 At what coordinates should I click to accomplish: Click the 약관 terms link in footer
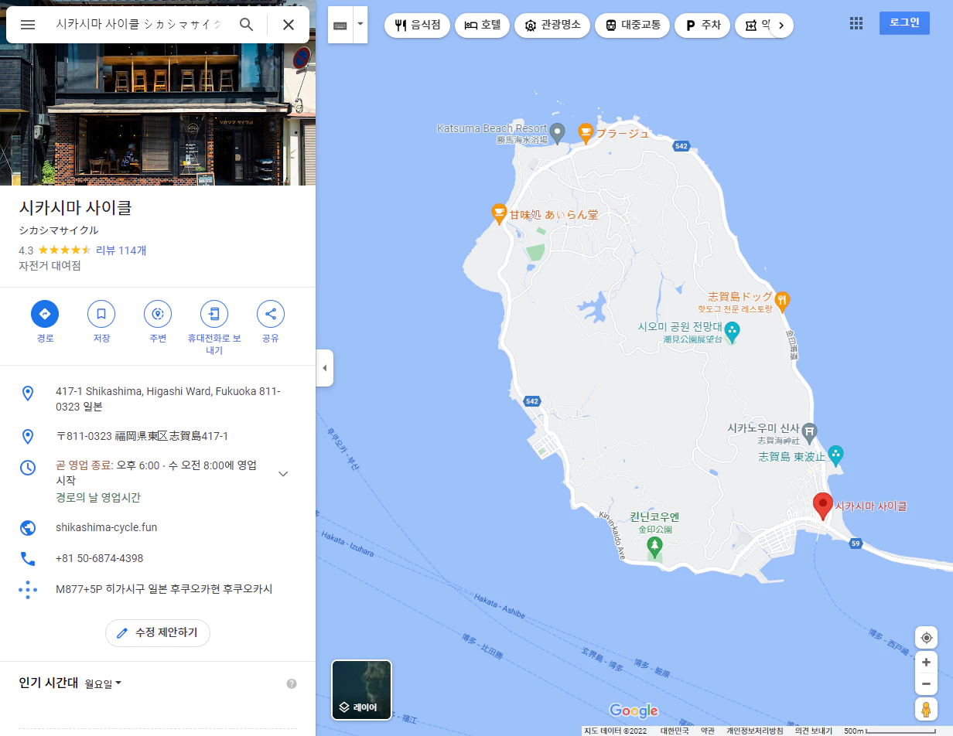point(707,731)
